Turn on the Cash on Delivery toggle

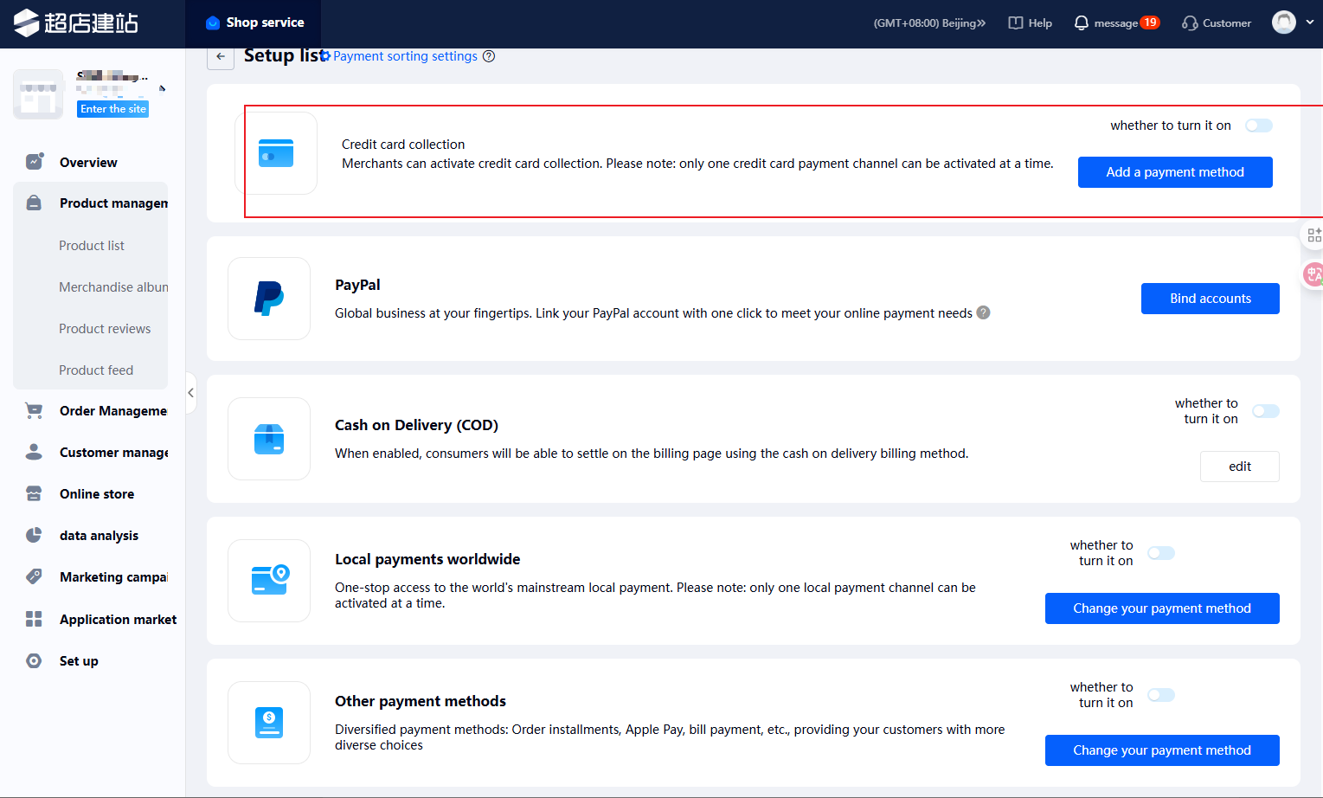pyautogui.click(x=1265, y=411)
